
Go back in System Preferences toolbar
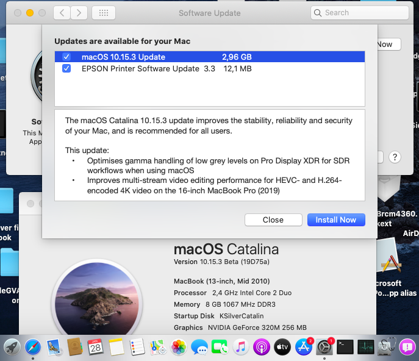tap(62, 13)
